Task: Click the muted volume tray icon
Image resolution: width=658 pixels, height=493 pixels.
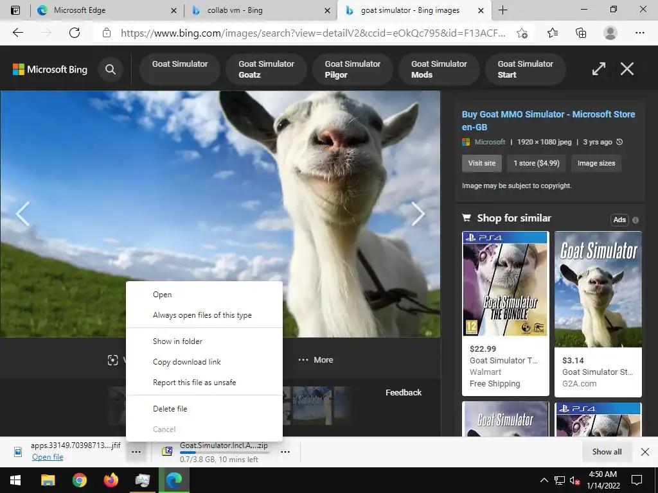Action: click(574, 480)
